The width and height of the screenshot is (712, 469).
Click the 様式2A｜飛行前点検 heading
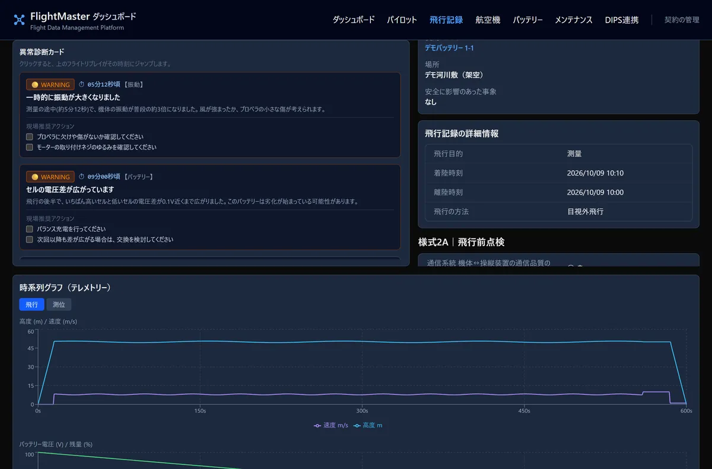(x=461, y=242)
